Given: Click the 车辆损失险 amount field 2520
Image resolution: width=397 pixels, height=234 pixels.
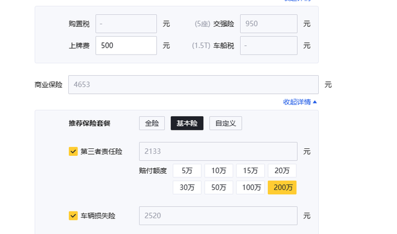Looking at the screenshot, I should tap(218, 216).
